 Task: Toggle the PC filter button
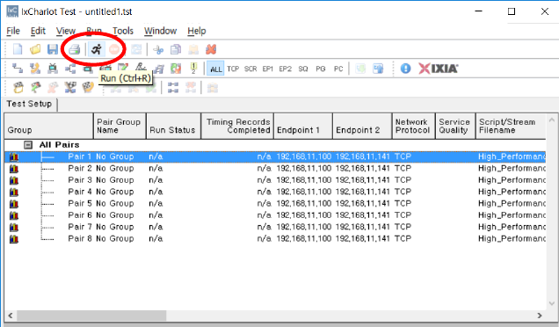point(338,69)
